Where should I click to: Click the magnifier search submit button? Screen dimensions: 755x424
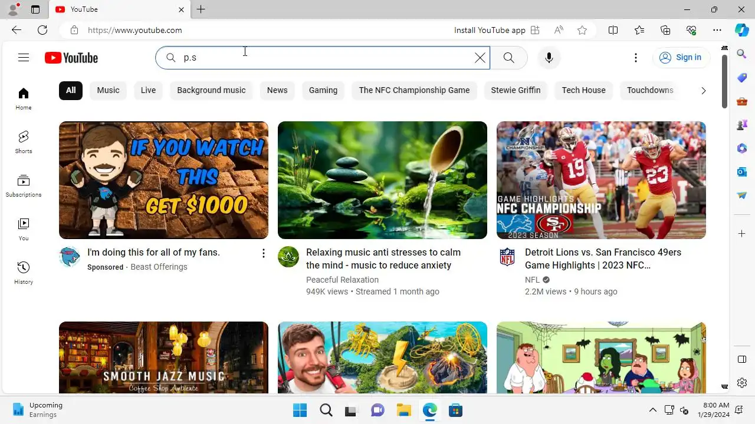[508, 58]
